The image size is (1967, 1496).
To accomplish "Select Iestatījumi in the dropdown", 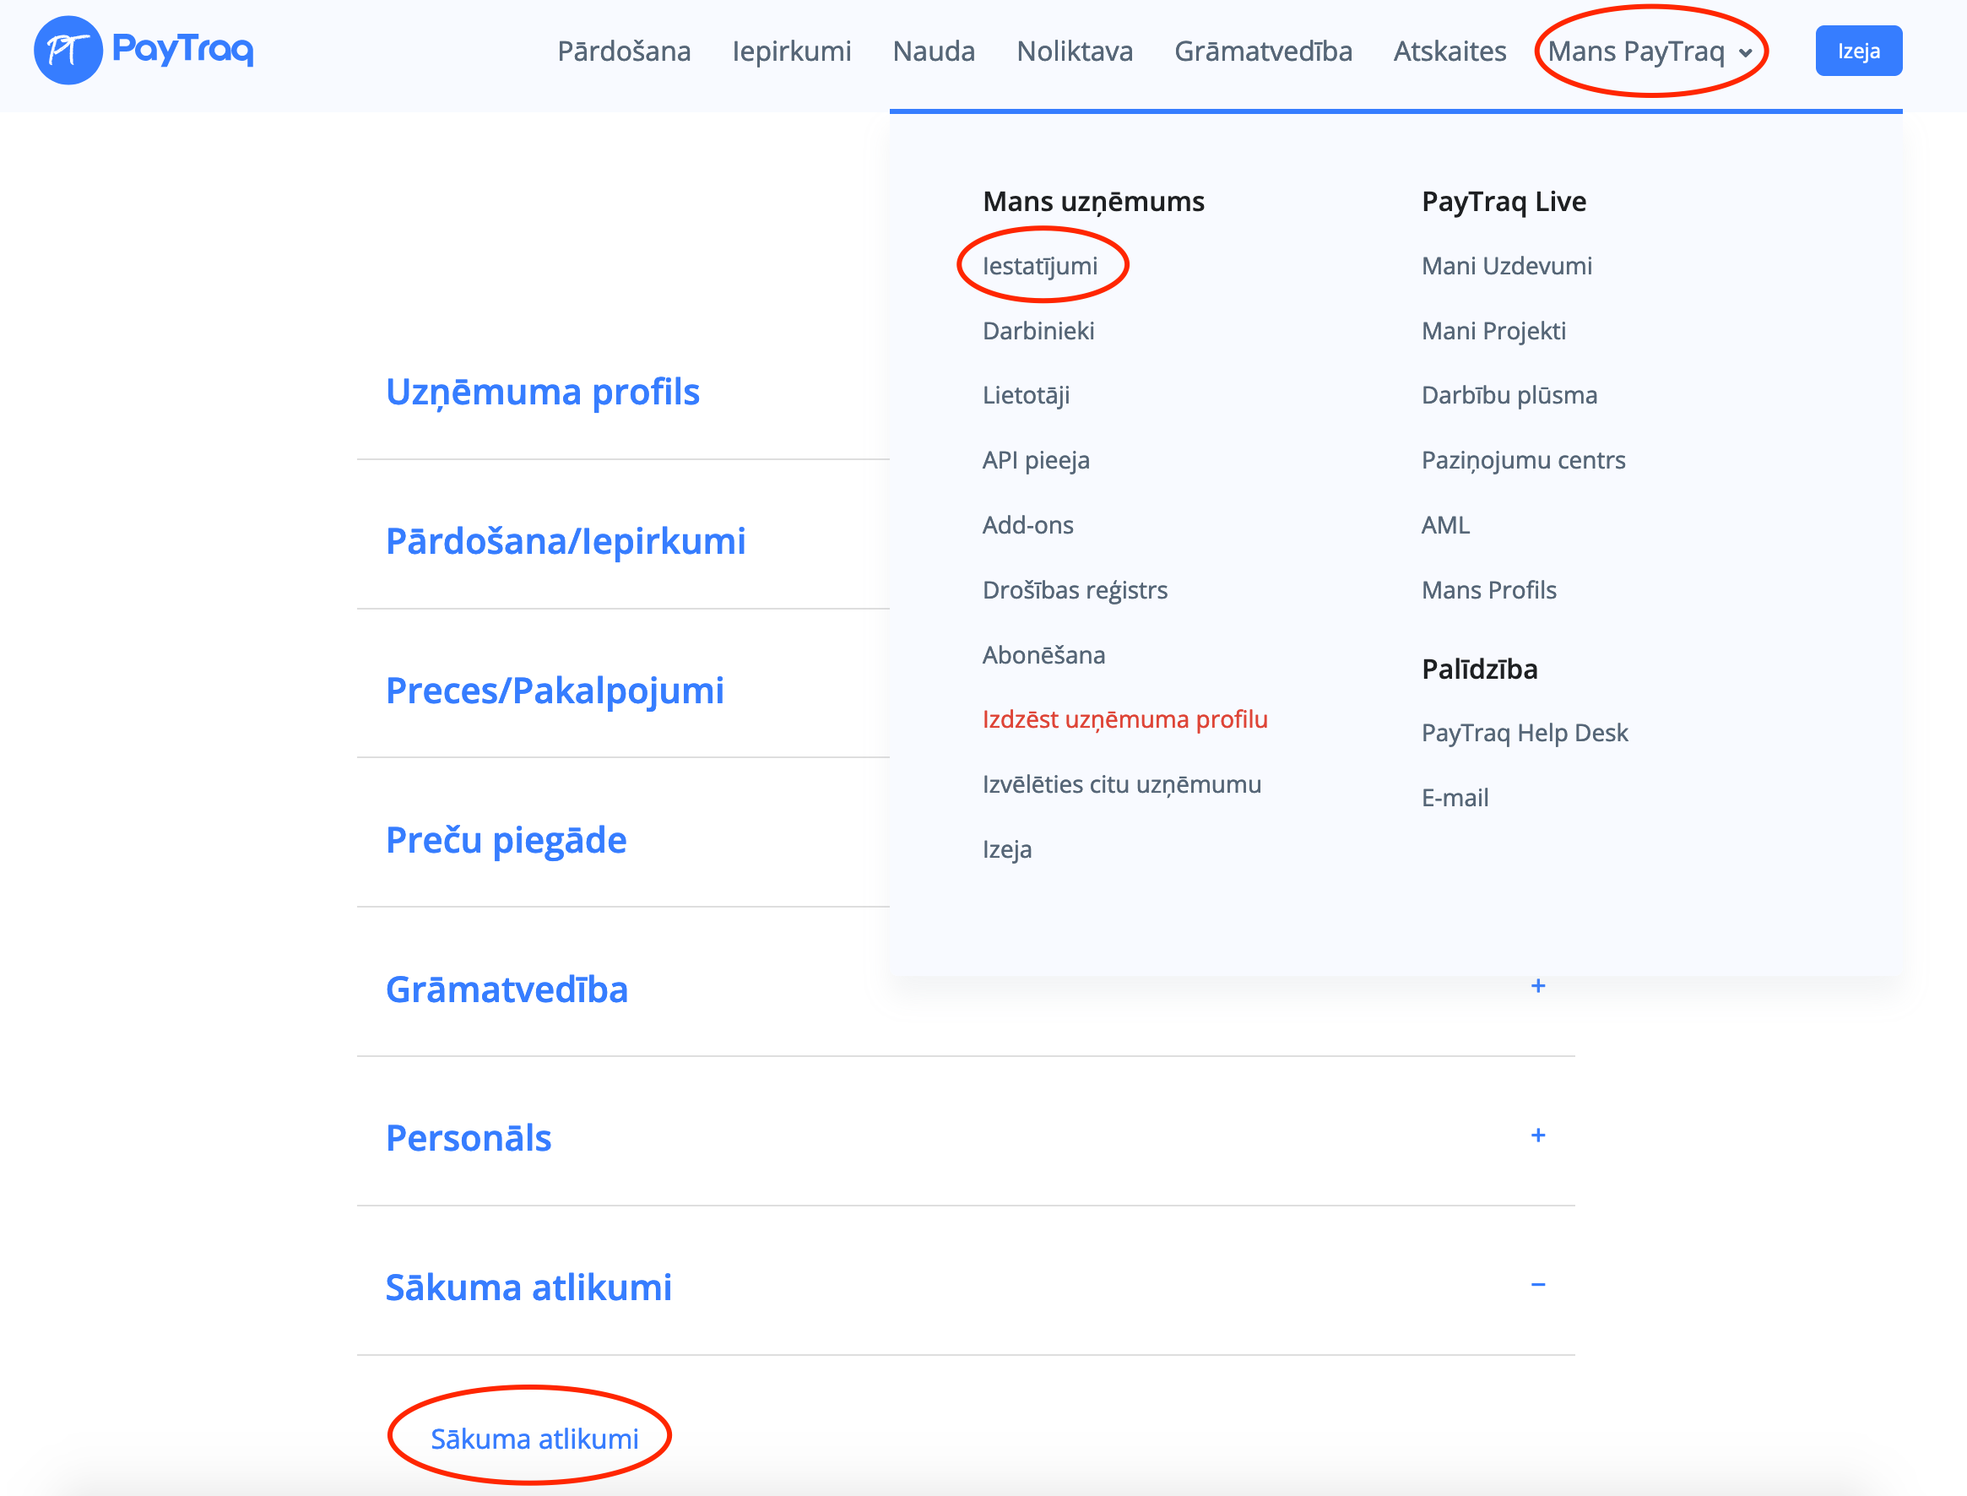I will 1039,265.
